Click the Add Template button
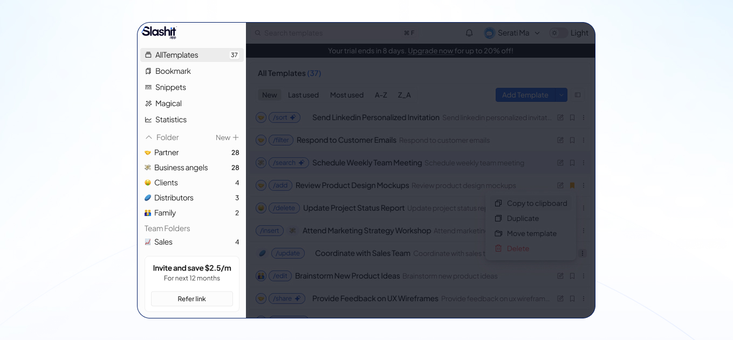733x340 pixels. [x=525, y=95]
